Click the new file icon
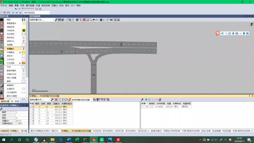 coord(2,13)
